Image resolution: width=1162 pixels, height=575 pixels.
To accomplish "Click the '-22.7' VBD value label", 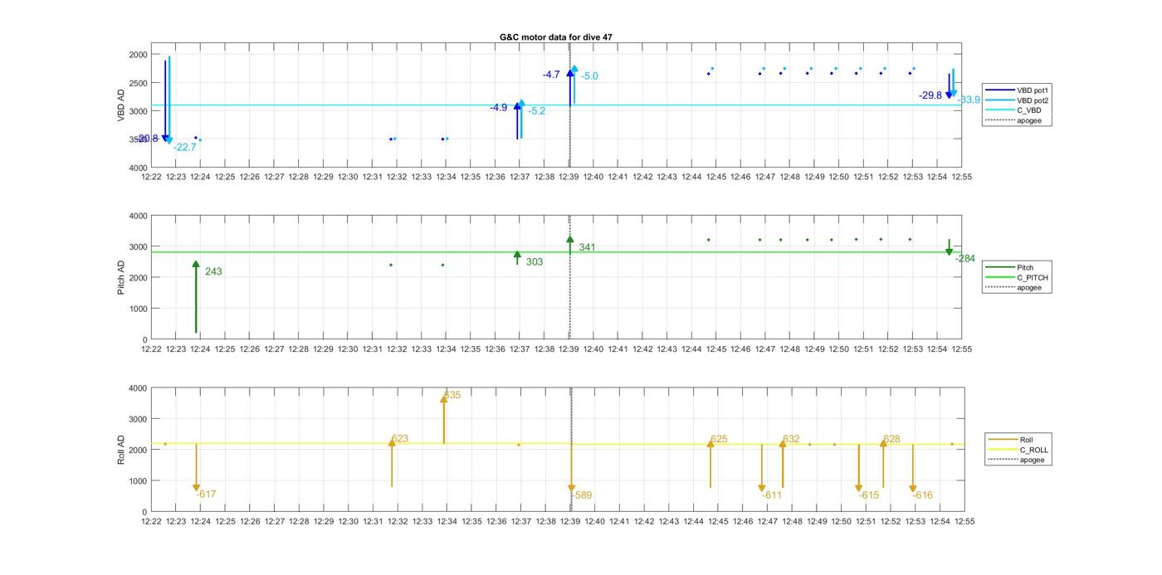I will 185,148.
